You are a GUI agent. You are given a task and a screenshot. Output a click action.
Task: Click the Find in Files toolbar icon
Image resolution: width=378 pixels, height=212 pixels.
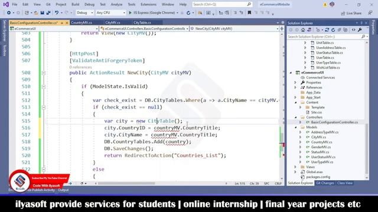200,13
